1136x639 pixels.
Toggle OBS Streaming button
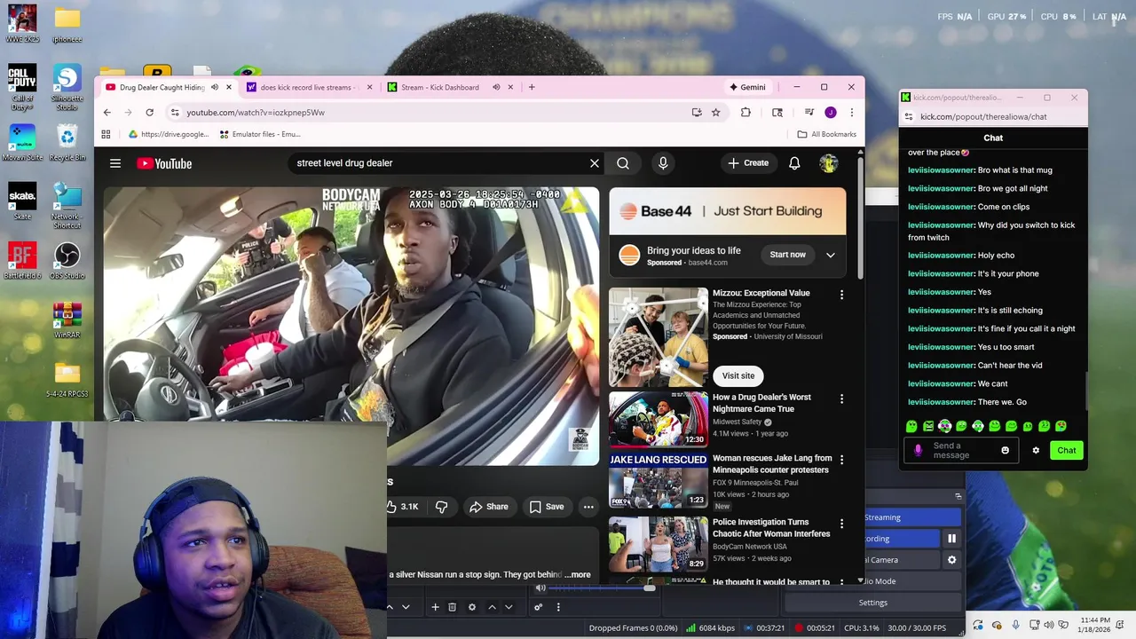pos(912,517)
